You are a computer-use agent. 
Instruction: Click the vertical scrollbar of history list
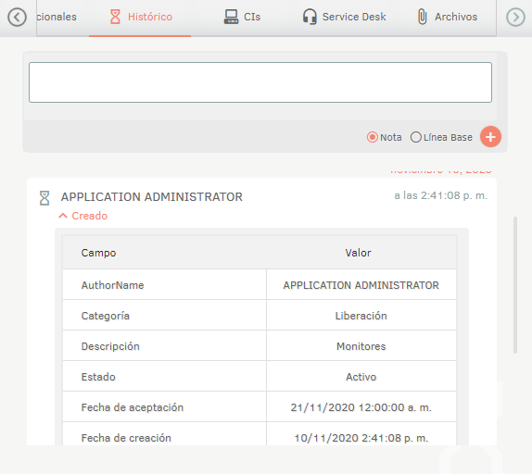click(x=515, y=285)
